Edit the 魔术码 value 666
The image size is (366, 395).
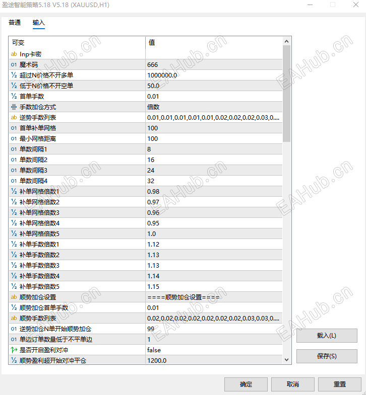tap(214, 65)
